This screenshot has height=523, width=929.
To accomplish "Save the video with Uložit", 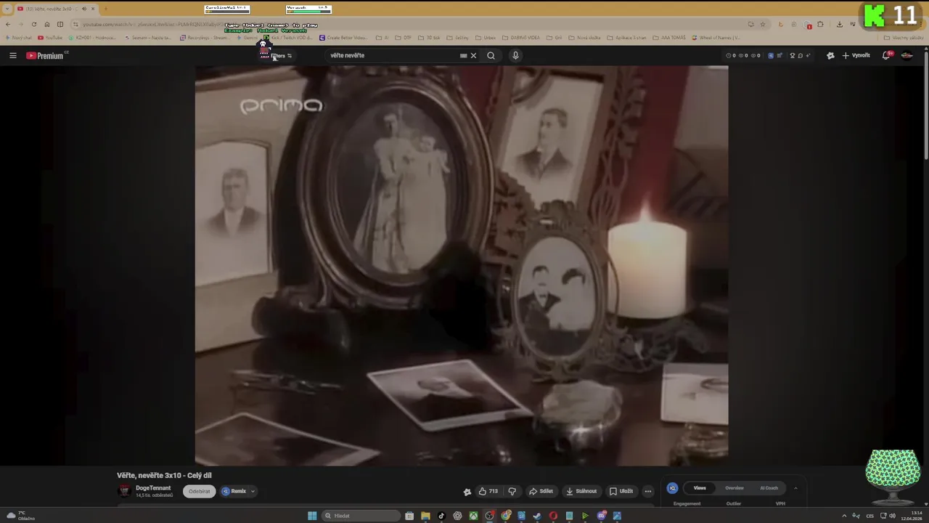I will coord(621,491).
